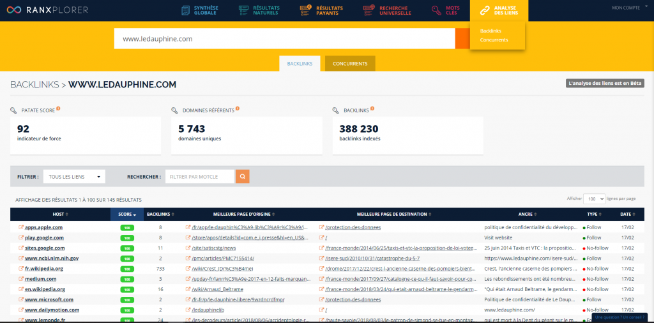Open destination icon in apps.apple.com row
This screenshot has height=323, width=654.
pos(322,227)
